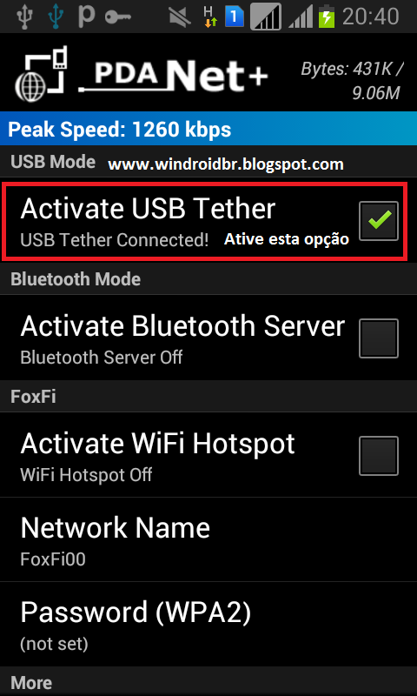This screenshot has width=417, height=696.
Task: Tap the Bytes counter text
Action: (x=353, y=80)
